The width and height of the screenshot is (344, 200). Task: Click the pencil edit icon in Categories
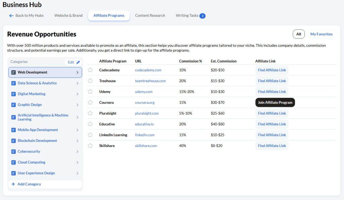tap(78, 62)
